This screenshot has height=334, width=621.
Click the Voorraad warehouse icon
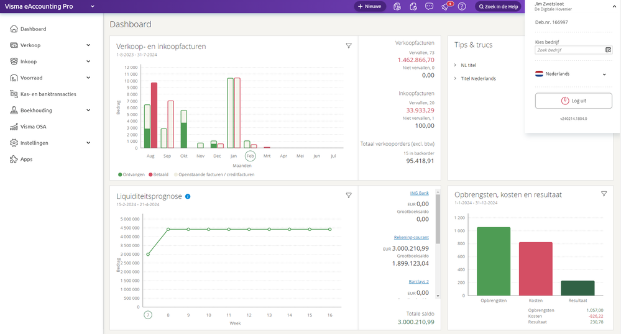(14, 78)
